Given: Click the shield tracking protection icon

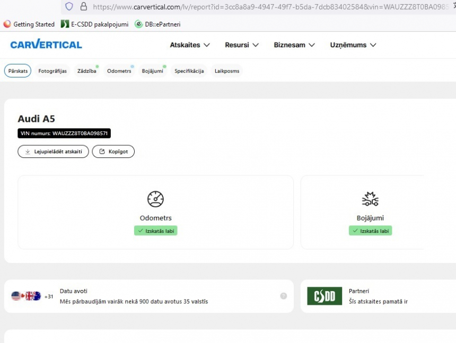Looking at the screenshot, I should (69, 6).
